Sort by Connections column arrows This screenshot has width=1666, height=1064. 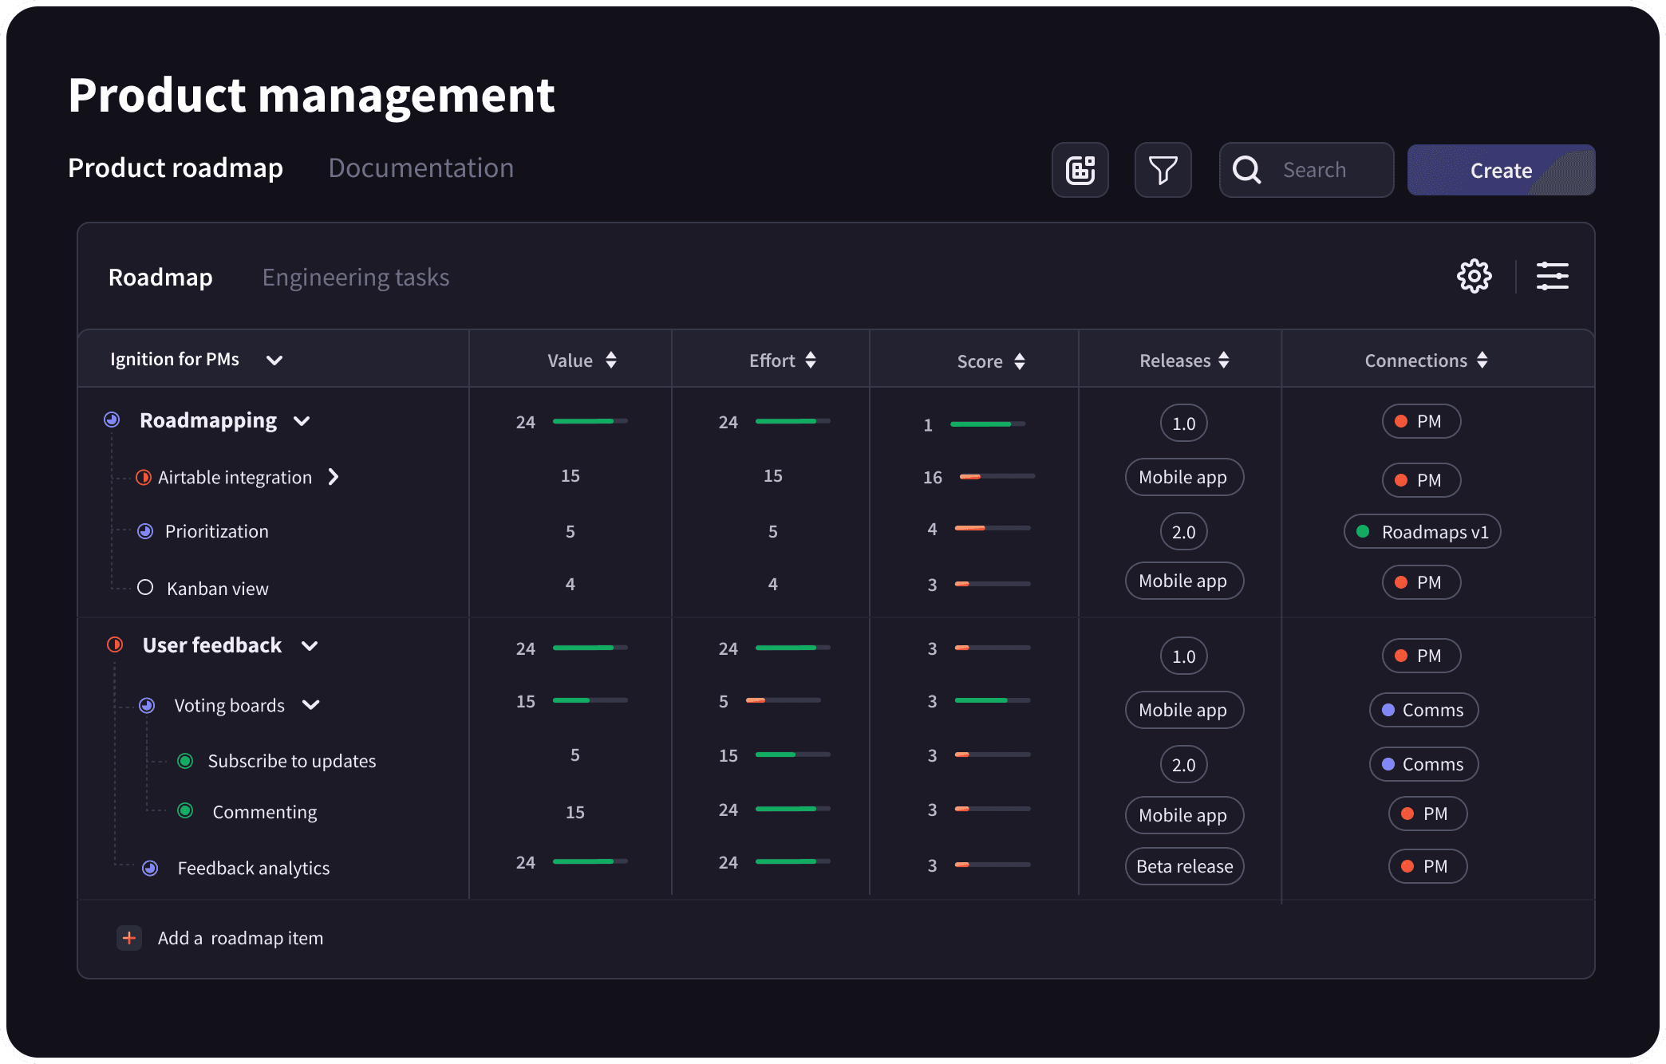click(x=1482, y=360)
